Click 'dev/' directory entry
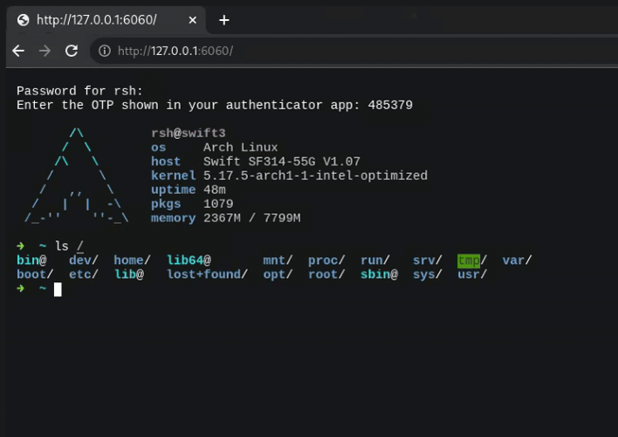The height and width of the screenshot is (437, 618). [84, 260]
